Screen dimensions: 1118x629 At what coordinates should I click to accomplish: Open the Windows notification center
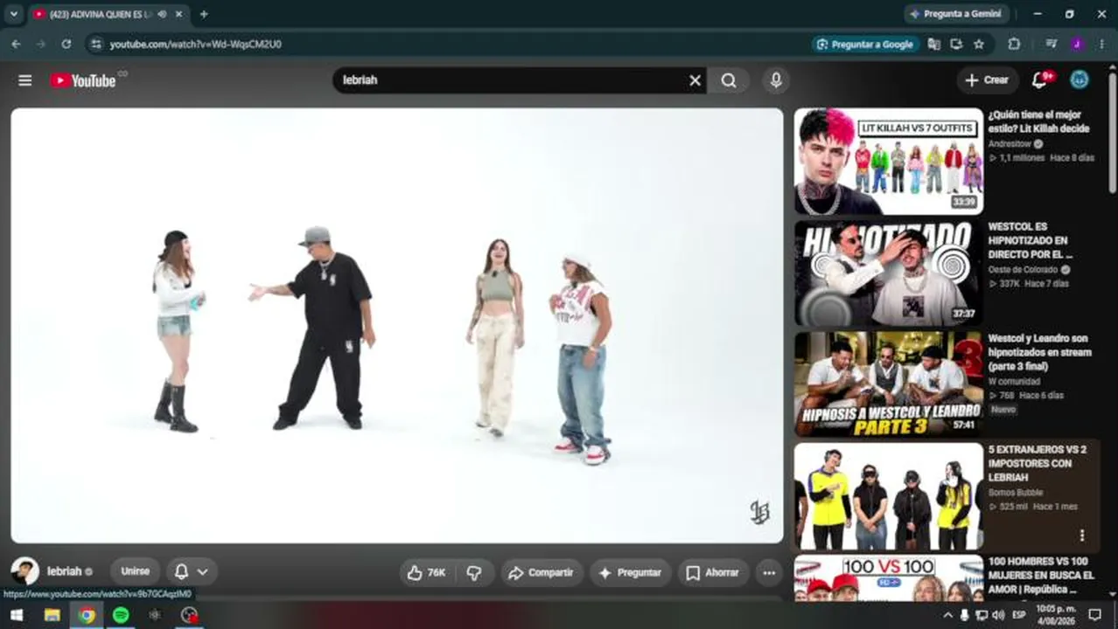click(1094, 615)
